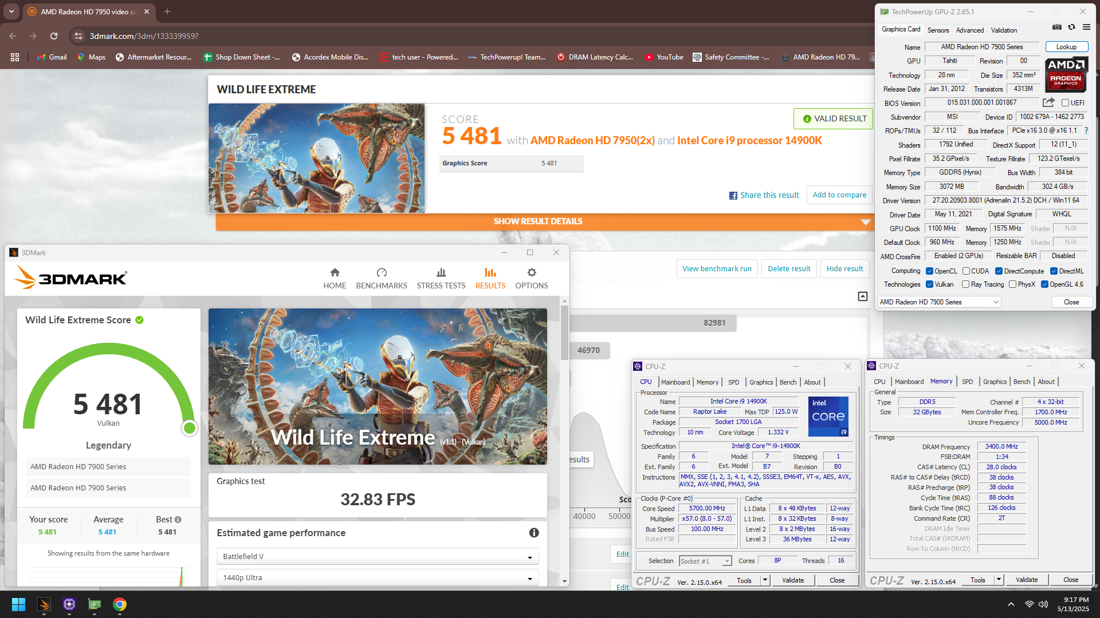
Task: Open Bench tab in left CPU-Z window
Action: 788,382
